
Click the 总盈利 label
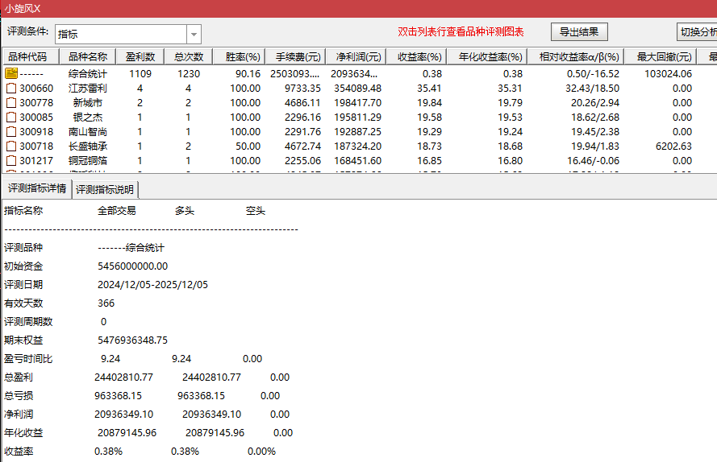tap(19, 377)
